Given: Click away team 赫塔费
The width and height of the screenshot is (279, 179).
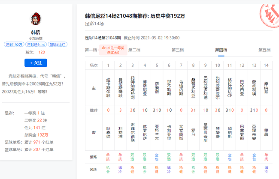Looking at the screenshot, I should click(x=218, y=132).
